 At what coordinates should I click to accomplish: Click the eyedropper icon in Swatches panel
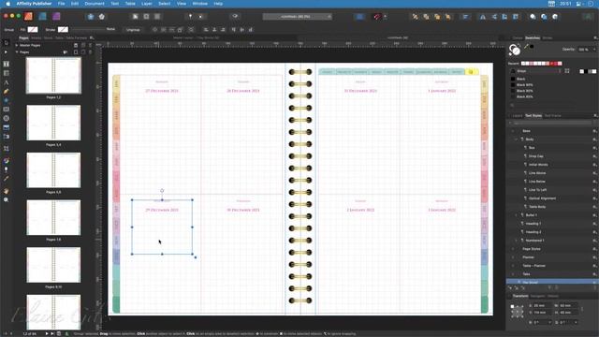[x=526, y=47]
